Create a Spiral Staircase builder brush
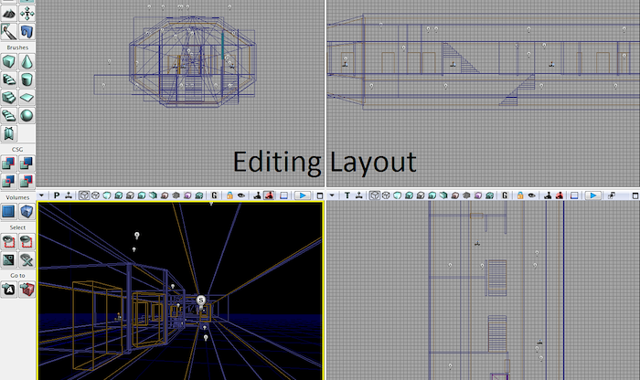640x380 pixels. coord(8,115)
